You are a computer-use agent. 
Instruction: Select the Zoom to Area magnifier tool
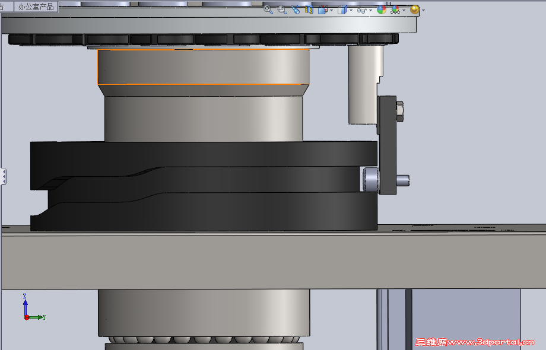(282, 9)
